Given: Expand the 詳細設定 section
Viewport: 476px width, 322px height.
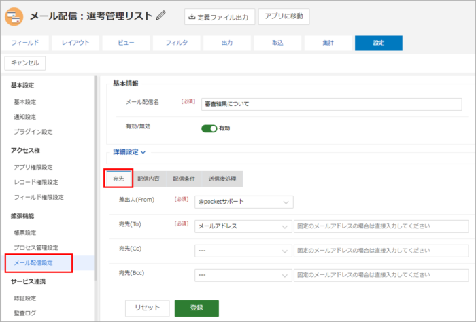Looking at the screenshot, I should (x=129, y=152).
